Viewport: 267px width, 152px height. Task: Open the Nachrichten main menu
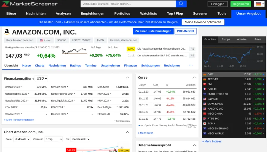coord(36,13)
